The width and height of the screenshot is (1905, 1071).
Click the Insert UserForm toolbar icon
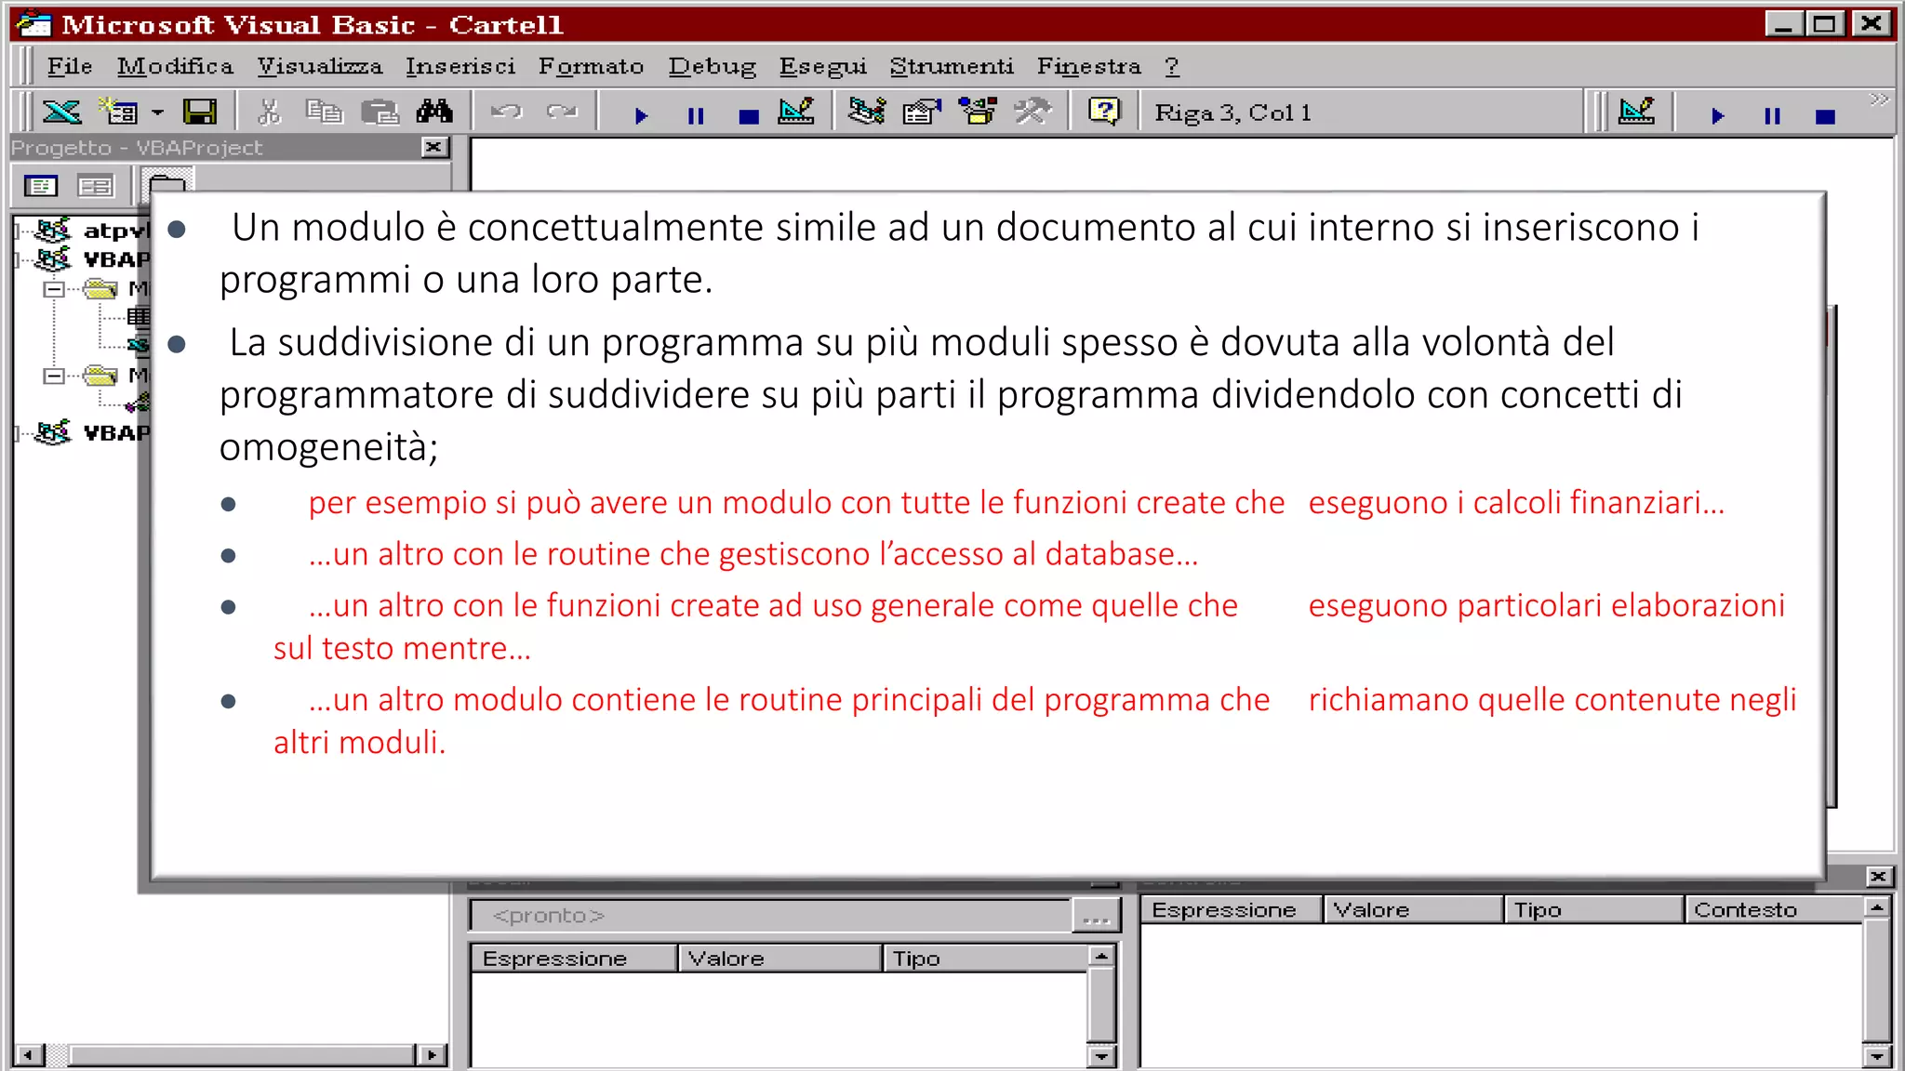coord(119,112)
